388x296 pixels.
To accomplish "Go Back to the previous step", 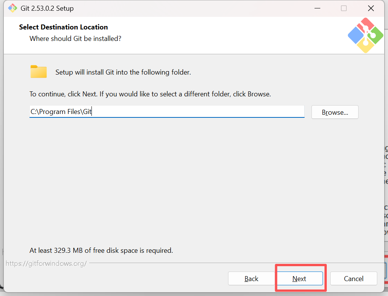I will tap(251, 278).
